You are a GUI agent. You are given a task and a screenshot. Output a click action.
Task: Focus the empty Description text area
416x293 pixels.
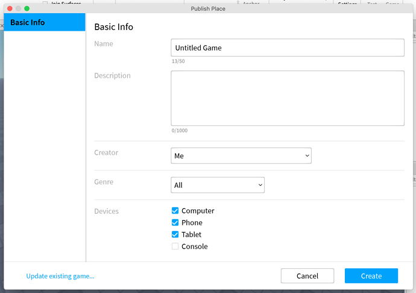pyautogui.click(x=287, y=98)
